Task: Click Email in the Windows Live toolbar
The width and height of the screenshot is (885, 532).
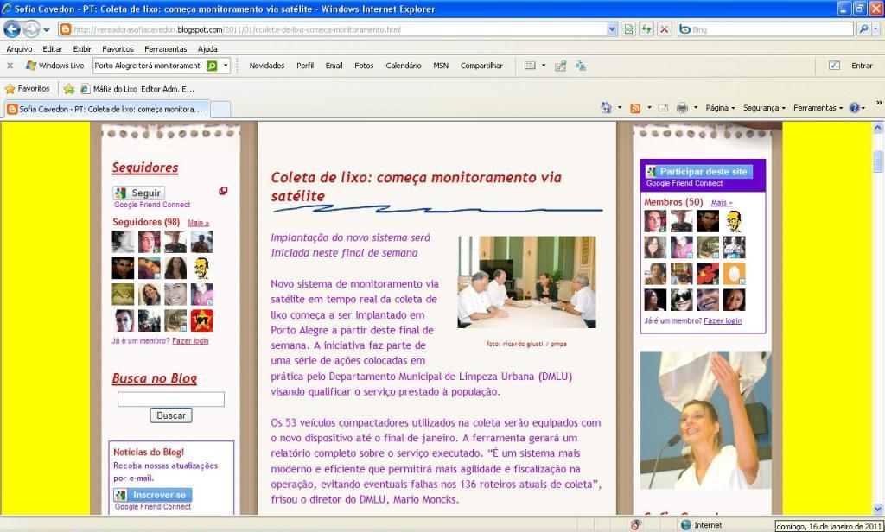Action: (x=334, y=66)
